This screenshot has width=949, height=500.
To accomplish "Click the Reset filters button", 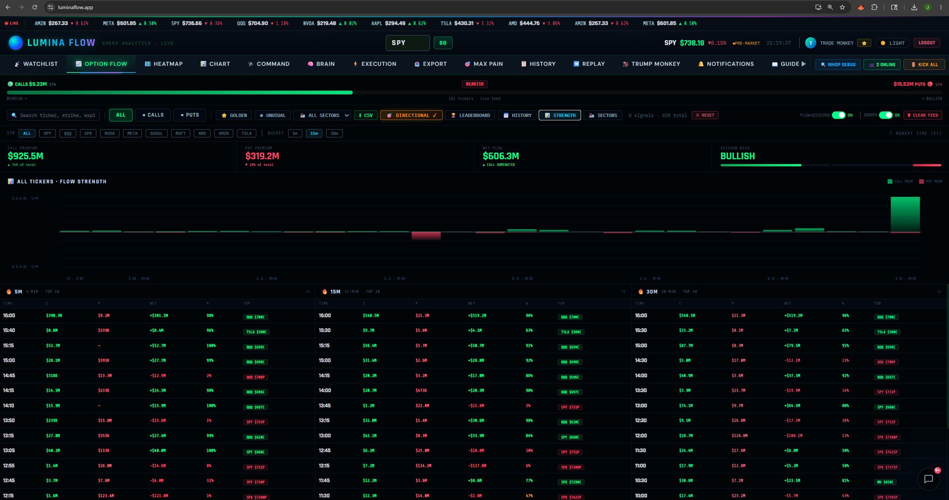I will click(705, 115).
